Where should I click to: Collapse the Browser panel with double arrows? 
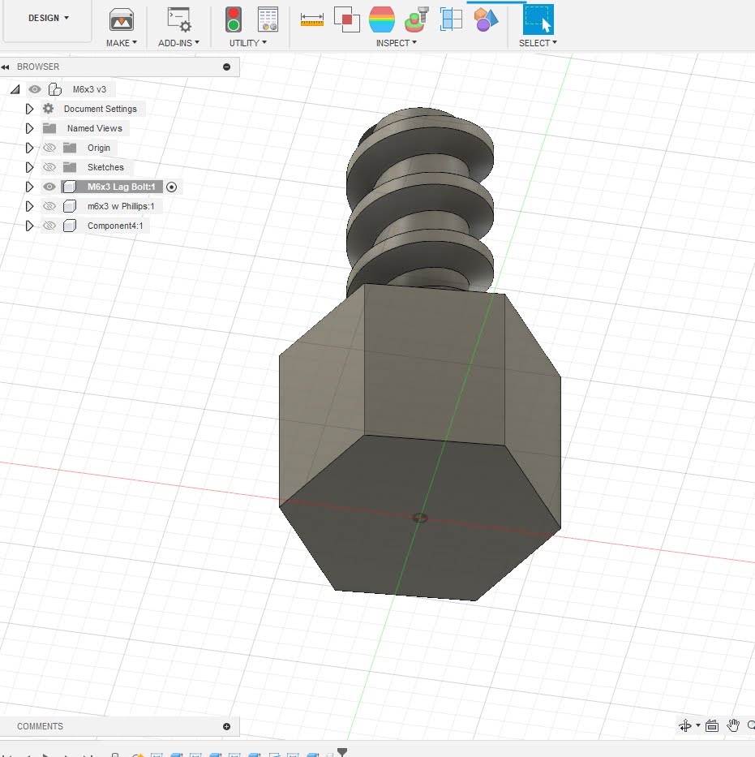point(6,67)
